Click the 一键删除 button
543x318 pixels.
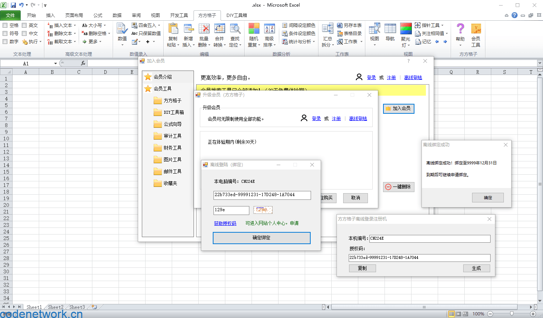(399, 187)
